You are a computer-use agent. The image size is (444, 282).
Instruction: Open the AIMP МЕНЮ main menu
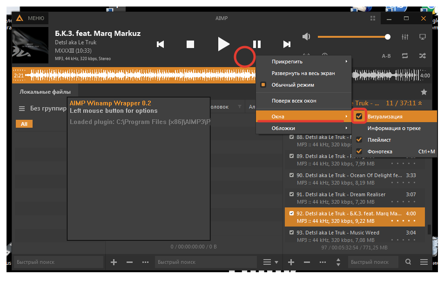30,18
